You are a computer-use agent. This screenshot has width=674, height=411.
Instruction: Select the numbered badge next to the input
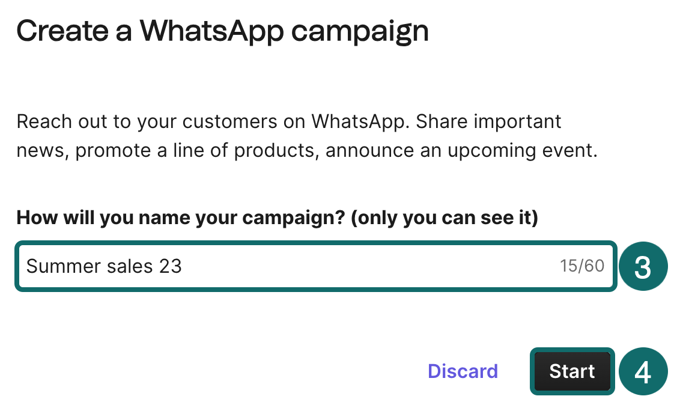[x=643, y=266]
